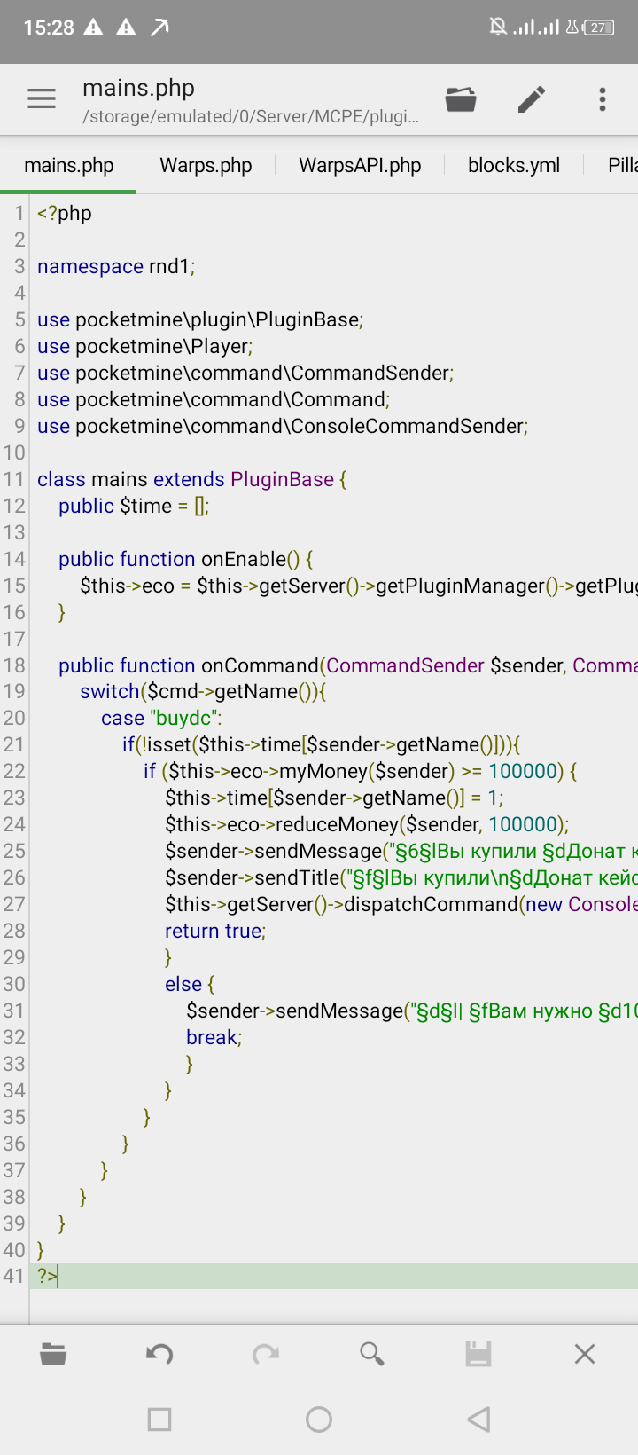Screen dimensions: 638x1455
Task: Tap the file path under mains.php title
Action: (x=251, y=116)
